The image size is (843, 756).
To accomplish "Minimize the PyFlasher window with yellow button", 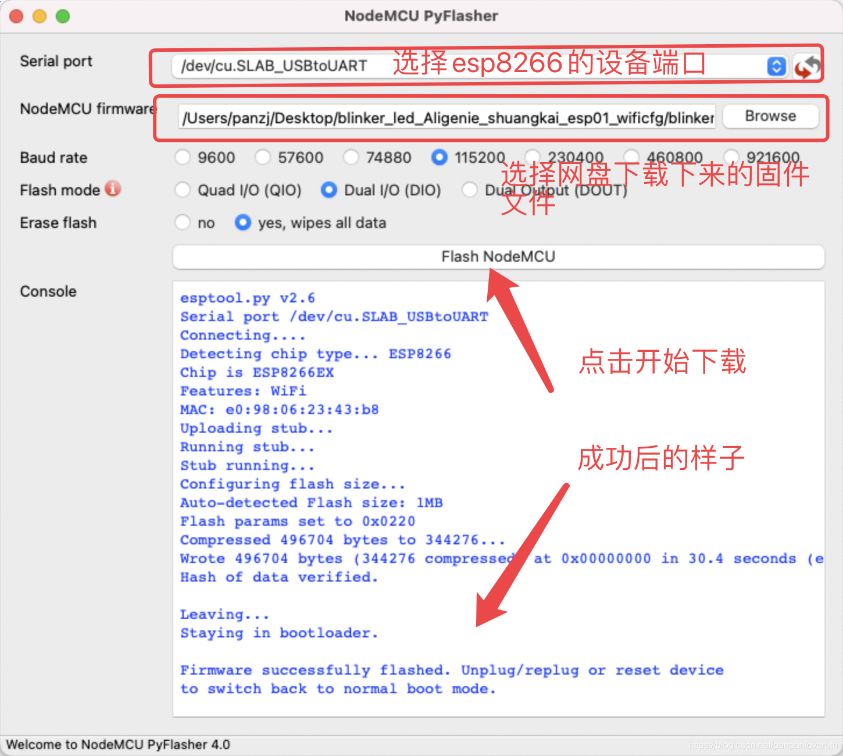I will pos(40,16).
